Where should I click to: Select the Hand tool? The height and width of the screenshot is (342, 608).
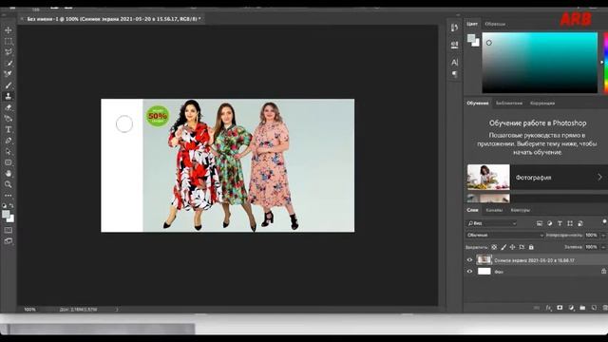9,173
